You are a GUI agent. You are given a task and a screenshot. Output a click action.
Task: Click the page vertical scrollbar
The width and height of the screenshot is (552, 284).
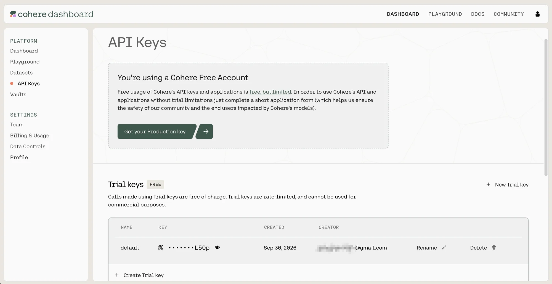[546, 107]
